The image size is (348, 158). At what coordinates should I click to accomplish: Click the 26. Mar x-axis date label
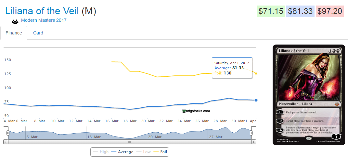coord(202,121)
